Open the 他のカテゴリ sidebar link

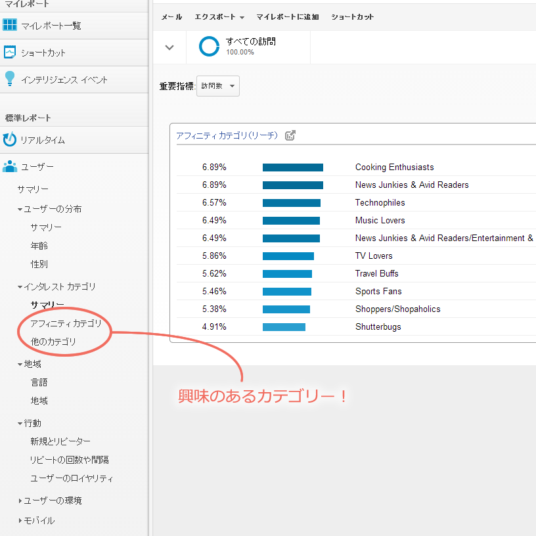tap(53, 342)
